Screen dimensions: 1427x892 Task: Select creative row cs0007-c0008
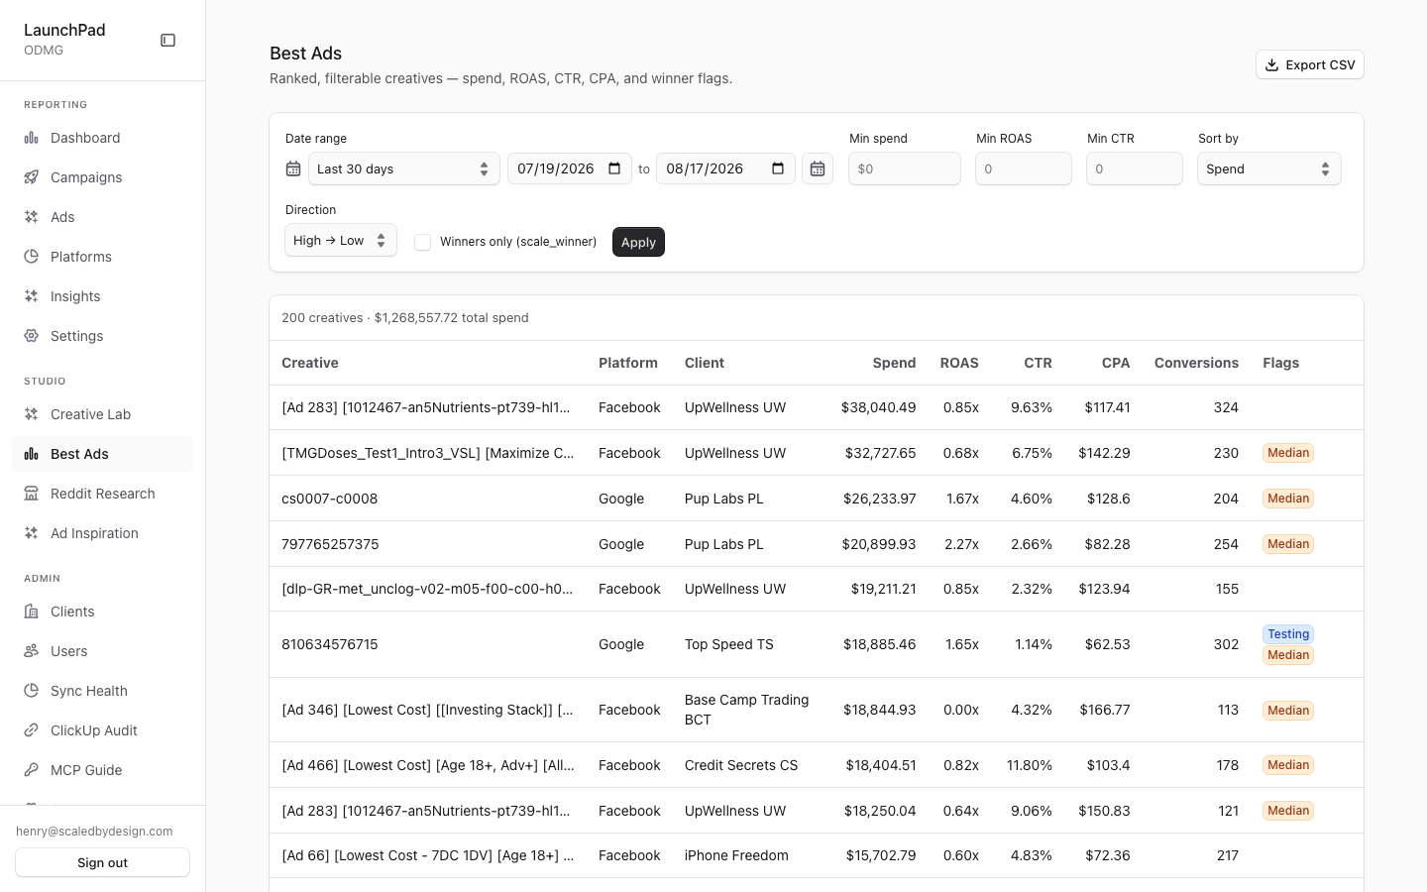click(817, 499)
